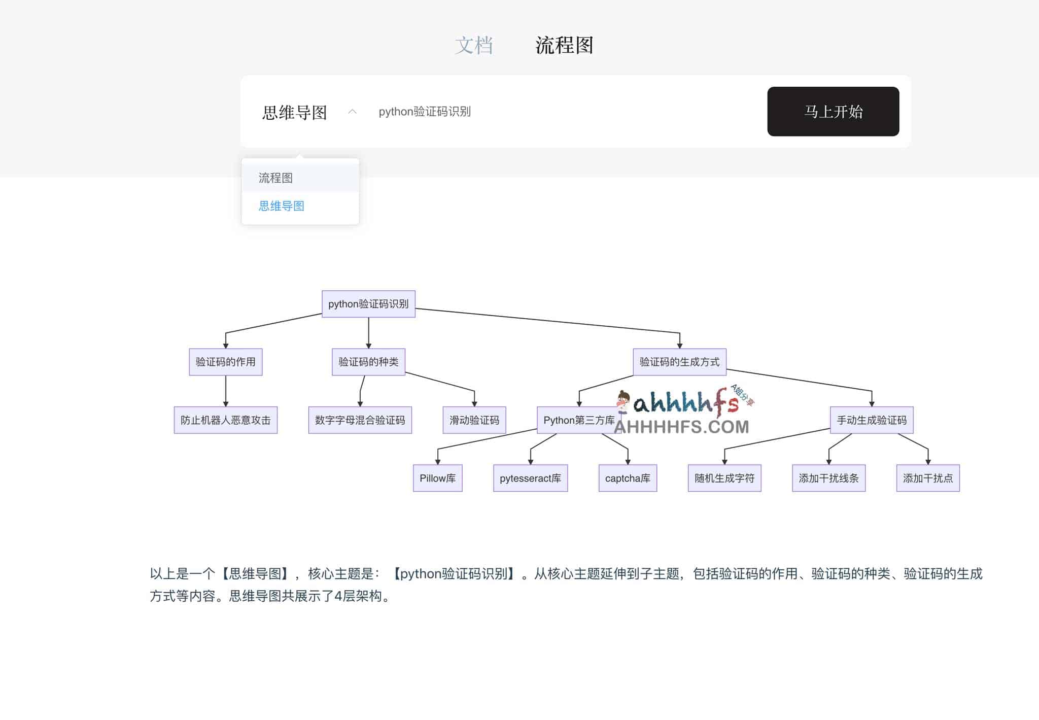Select the 防止机器人恶意攻击 node

[x=226, y=420]
